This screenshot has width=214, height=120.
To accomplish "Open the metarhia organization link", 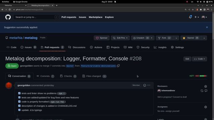I will coord(16,38).
